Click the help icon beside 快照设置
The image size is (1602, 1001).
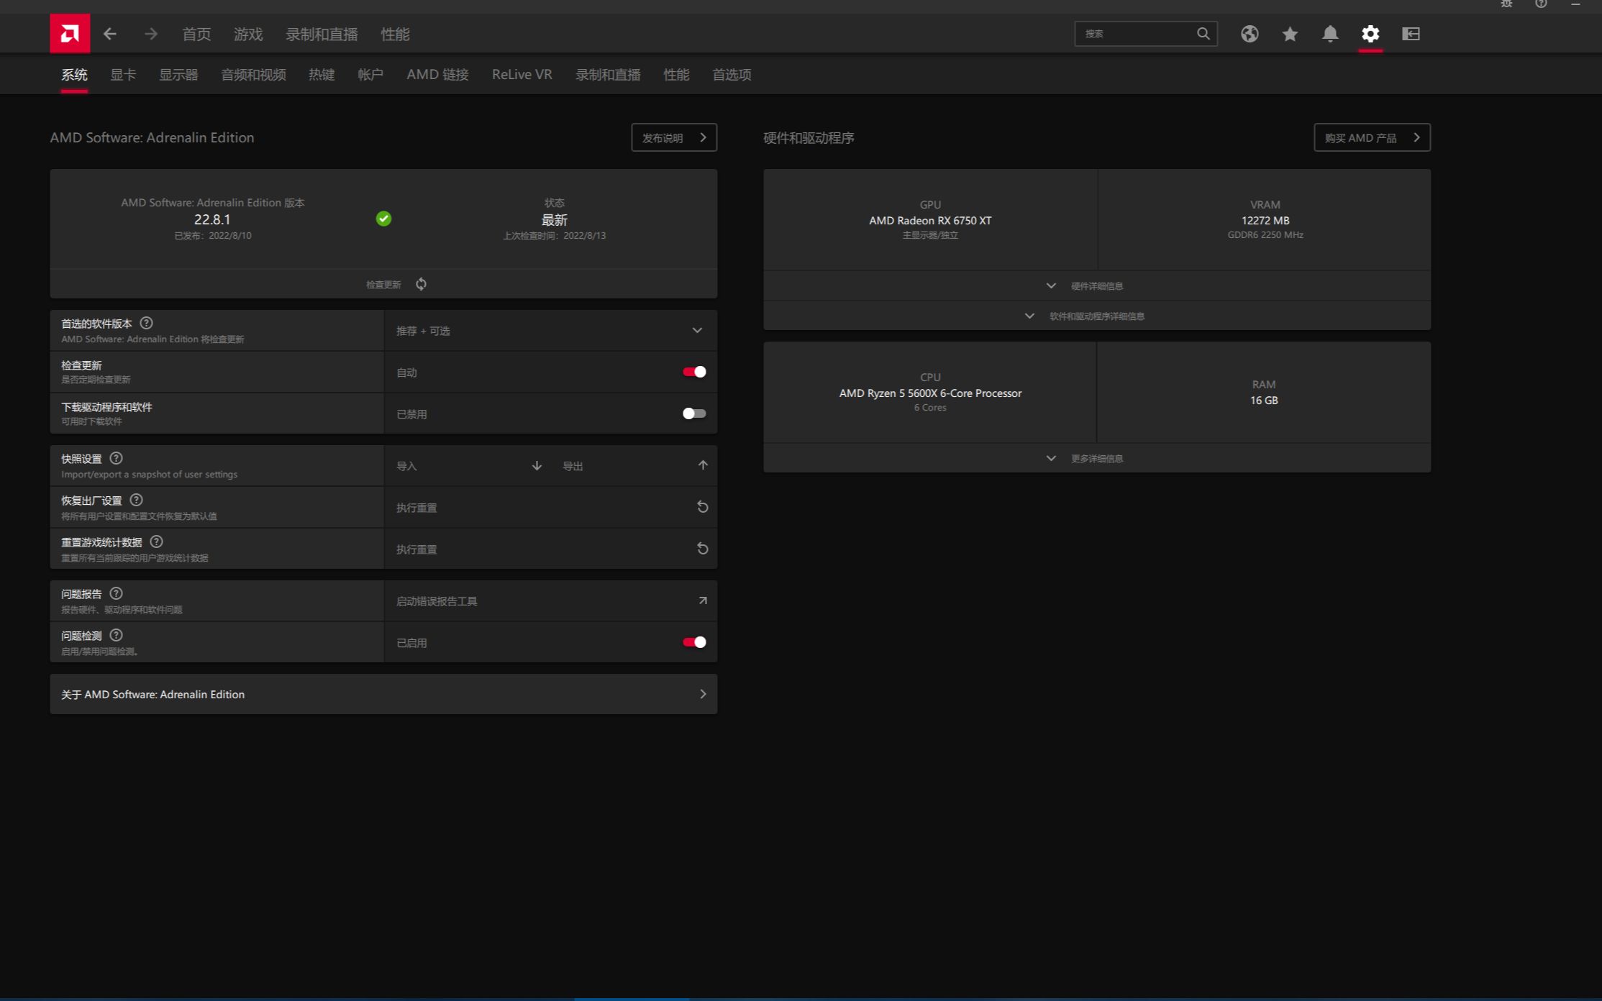pyautogui.click(x=116, y=458)
